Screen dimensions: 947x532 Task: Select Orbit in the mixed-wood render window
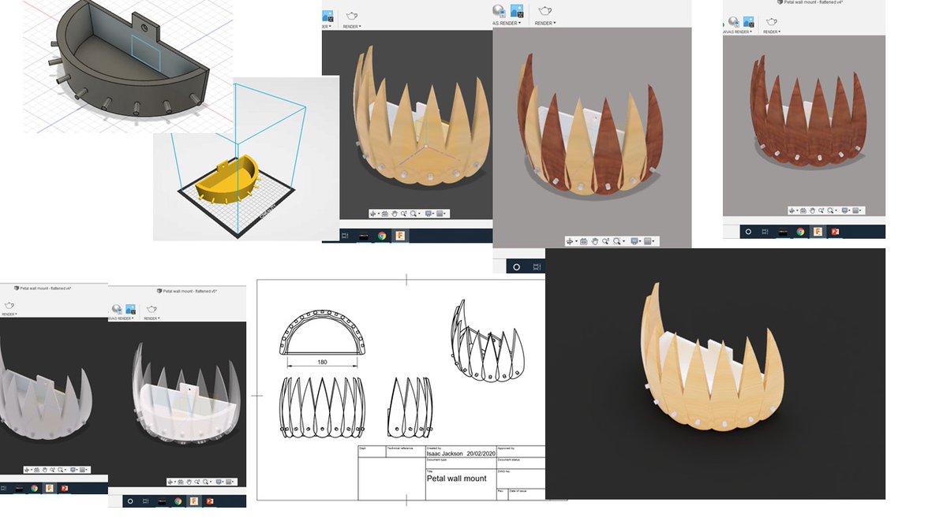569,241
